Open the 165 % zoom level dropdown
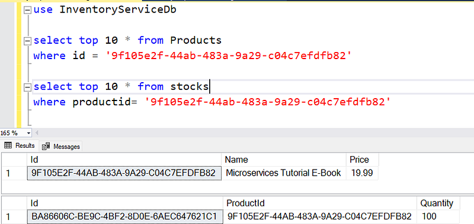This screenshot has width=474, height=224. (28, 133)
